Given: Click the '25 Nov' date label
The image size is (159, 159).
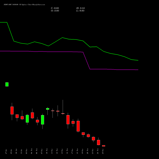Looking at the screenshot, I should click(x=103, y=151).
